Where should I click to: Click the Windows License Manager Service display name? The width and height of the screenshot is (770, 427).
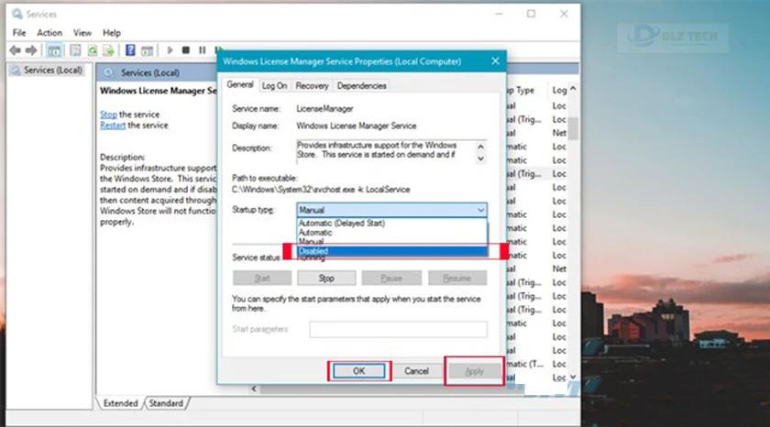356,126
